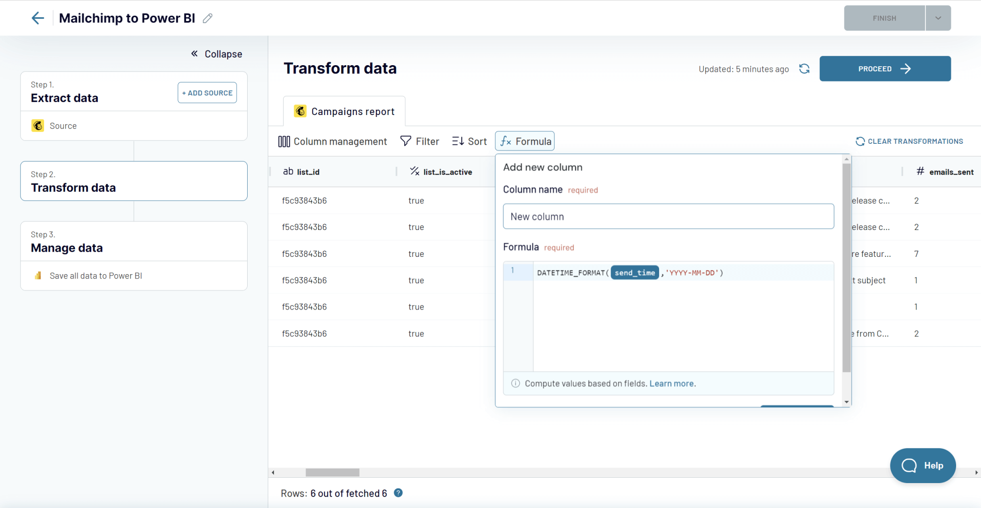
Task: Focus the New column name field
Action: tap(668, 216)
